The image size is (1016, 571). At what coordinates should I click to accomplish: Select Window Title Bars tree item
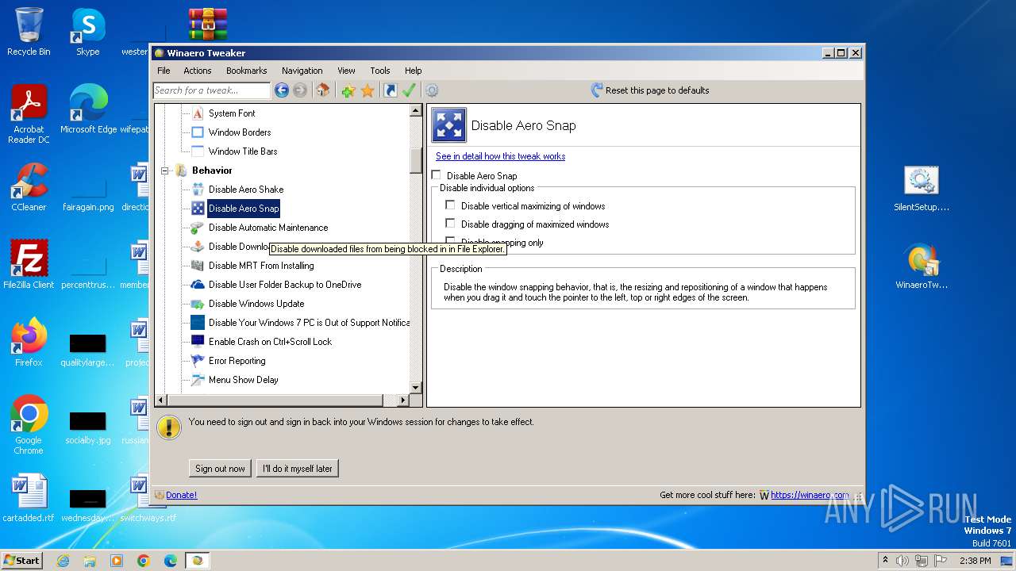coord(243,151)
